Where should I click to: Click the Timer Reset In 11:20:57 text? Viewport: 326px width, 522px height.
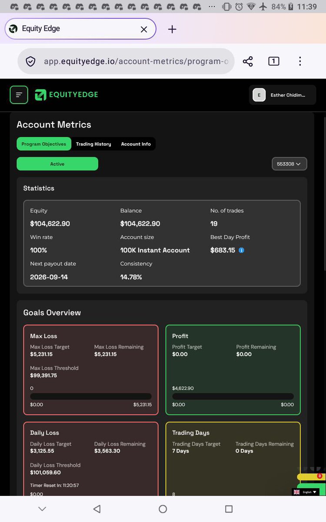[x=54, y=485]
